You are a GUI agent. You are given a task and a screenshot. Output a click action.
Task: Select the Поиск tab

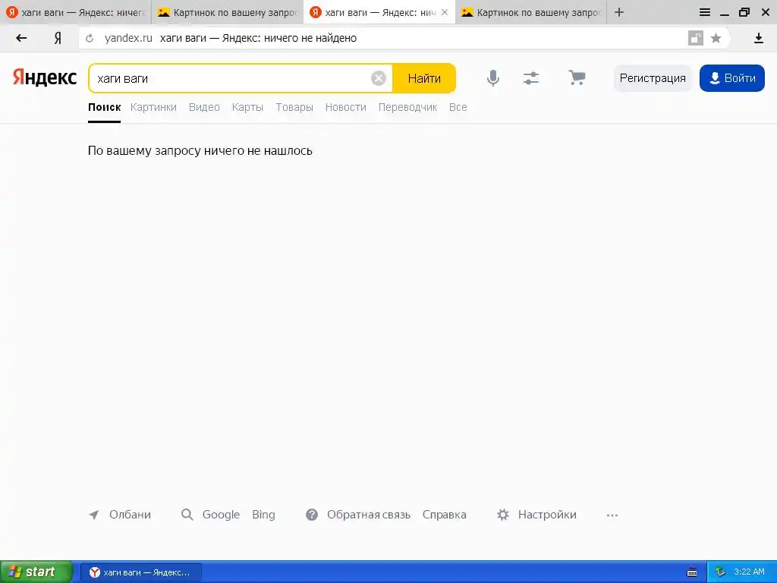click(104, 107)
